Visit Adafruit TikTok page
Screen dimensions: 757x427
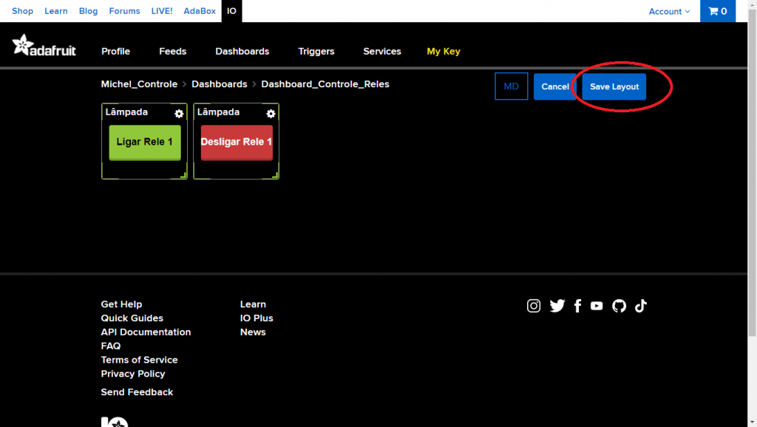pos(641,305)
